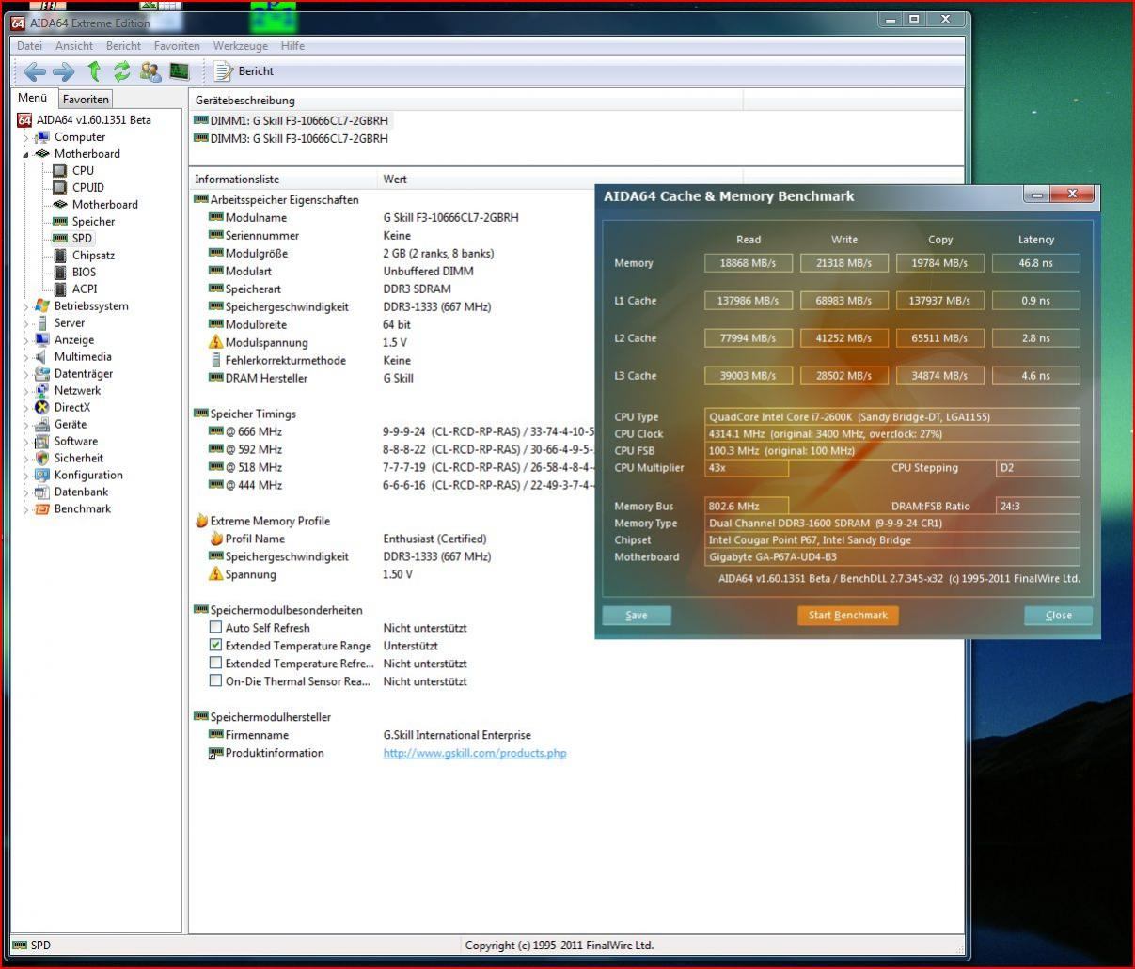
Task: Collapse the Motherboard tree node
Action: [26, 154]
